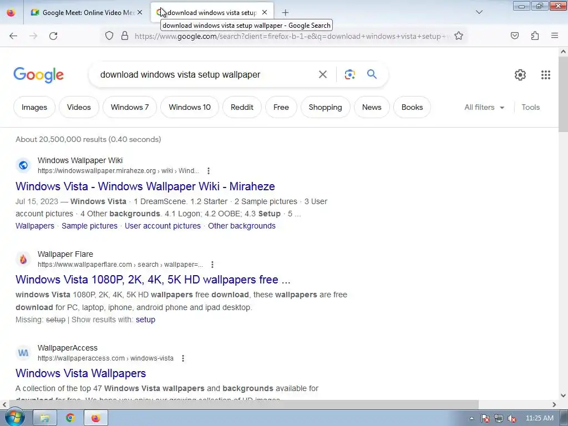Open Windows Explorer from the taskbar
This screenshot has width=568, height=426.
click(45, 418)
